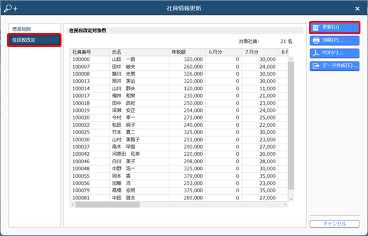
Task: Click annual tax amount 379,000
Action: [x=193, y=176]
